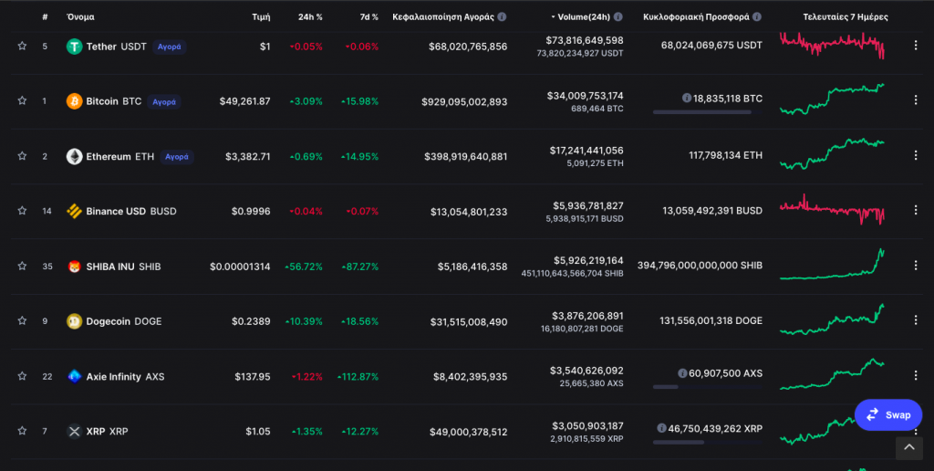Screen dimensions: 934x471
Task: Click Dogecoin 24h change 10.39%
Action: tap(304, 321)
